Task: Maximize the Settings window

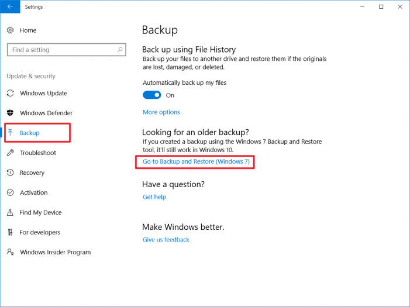Action: [x=381, y=7]
